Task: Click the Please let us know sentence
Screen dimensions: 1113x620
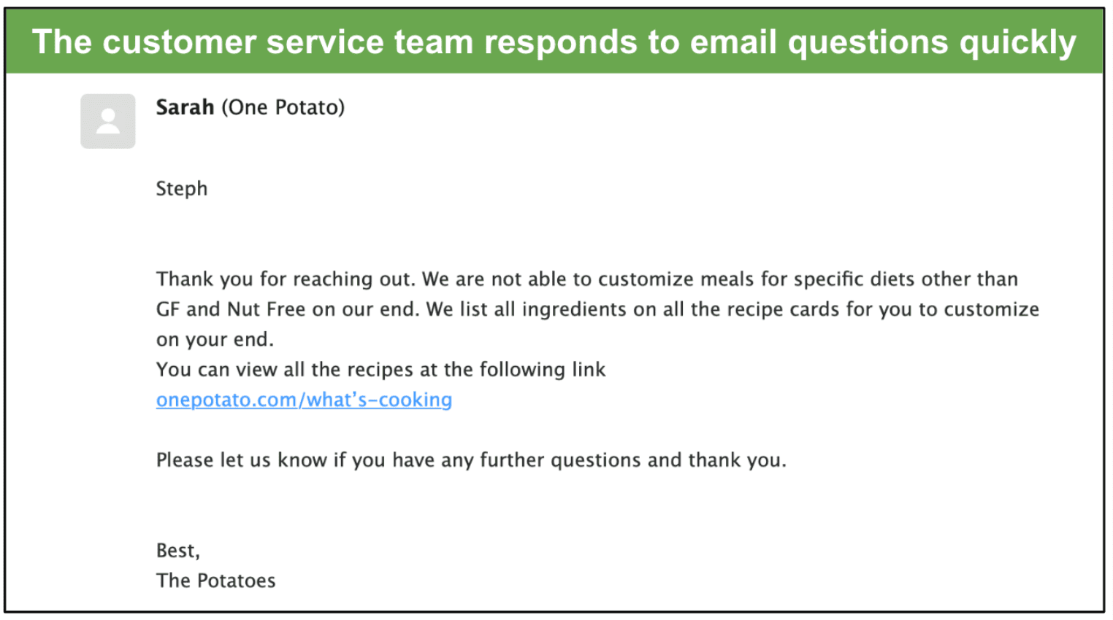Action: click(x=471, y=460)
